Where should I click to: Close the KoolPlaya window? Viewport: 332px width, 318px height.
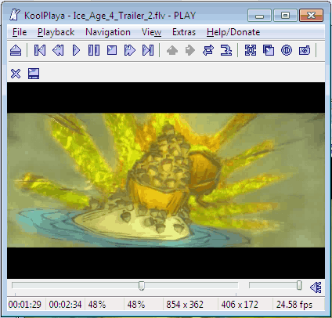click(x=311, y=16)
